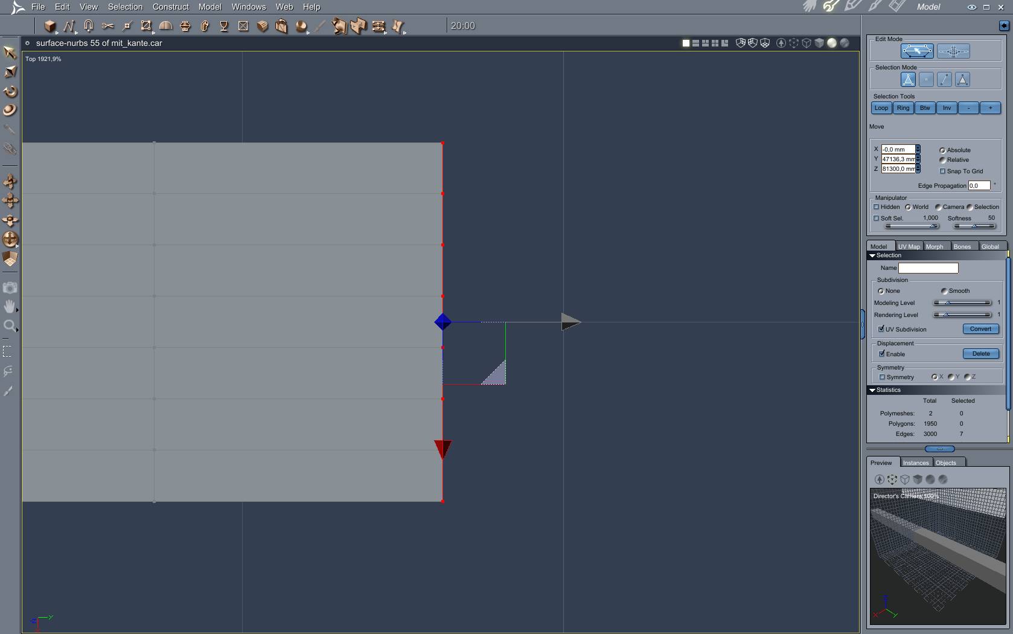This screenshot has height=634, width=1013.
Task: Toggle the Displacement Enable checkbox
Action: tap(881, 354)
